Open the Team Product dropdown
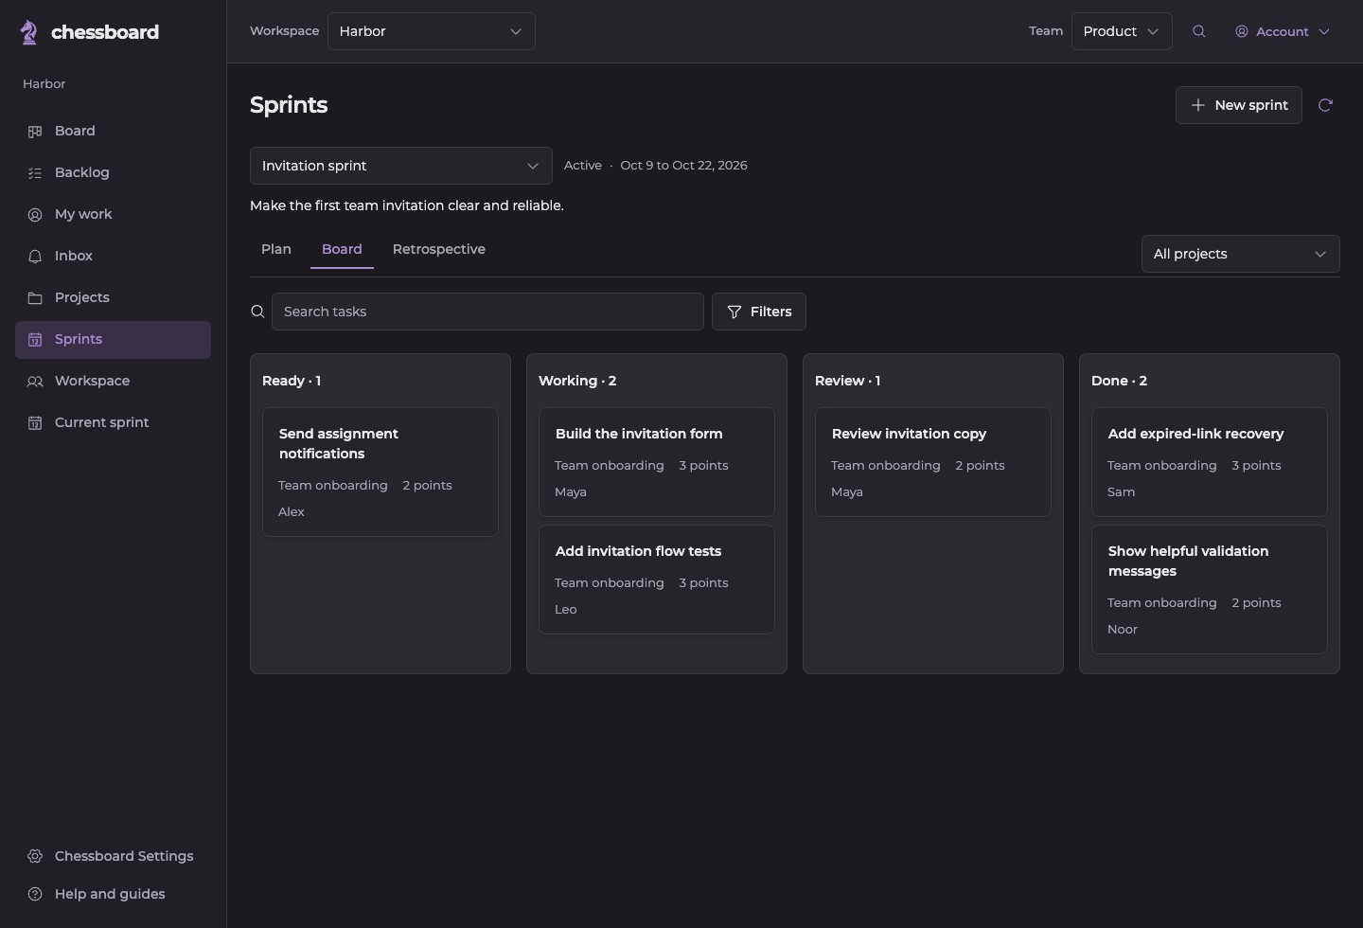 click(x=1122, y=31)
